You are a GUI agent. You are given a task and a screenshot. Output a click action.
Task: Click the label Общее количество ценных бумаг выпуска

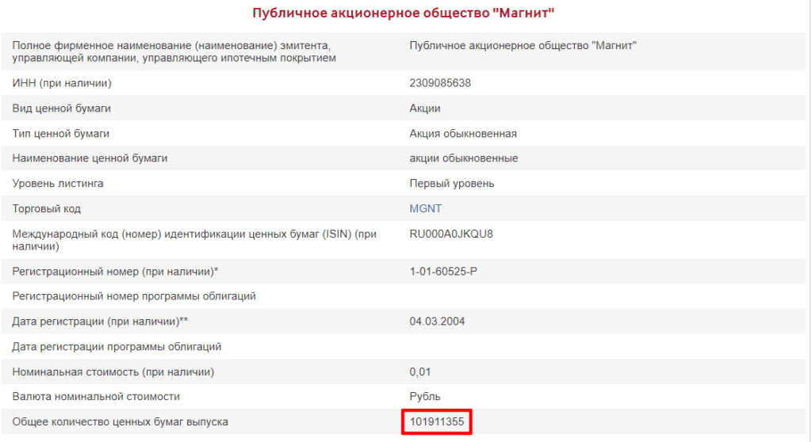pyautogui.click(x=121, y=422)
